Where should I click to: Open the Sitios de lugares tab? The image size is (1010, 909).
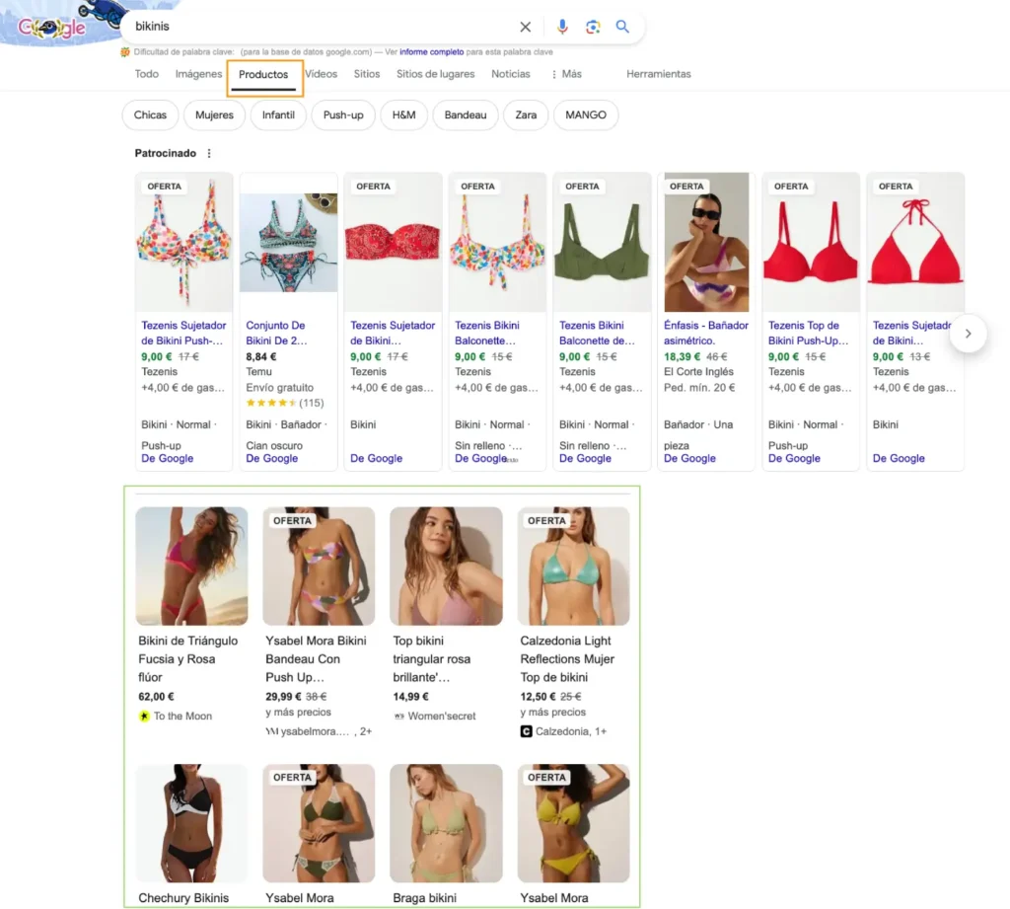(435, 74)
